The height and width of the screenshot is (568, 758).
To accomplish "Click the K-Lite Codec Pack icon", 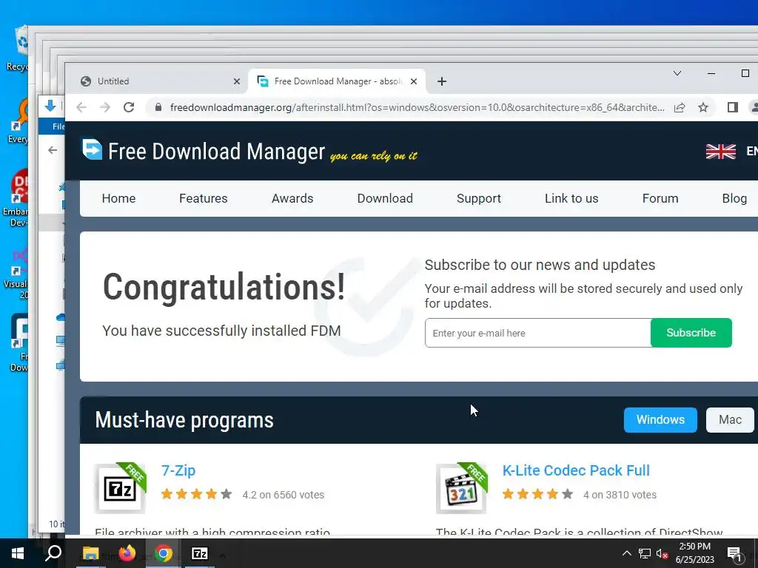I will pyautogui.click(x=462, y=488).
